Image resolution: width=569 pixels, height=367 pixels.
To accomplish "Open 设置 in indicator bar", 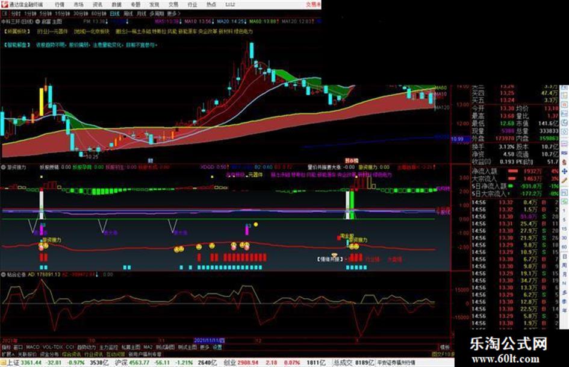I will (217, 347).
